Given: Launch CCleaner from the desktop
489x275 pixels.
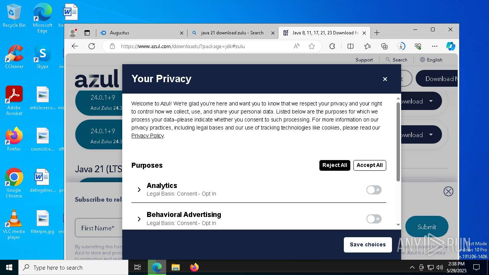Looking at the screenshot, I should (14, 57).
